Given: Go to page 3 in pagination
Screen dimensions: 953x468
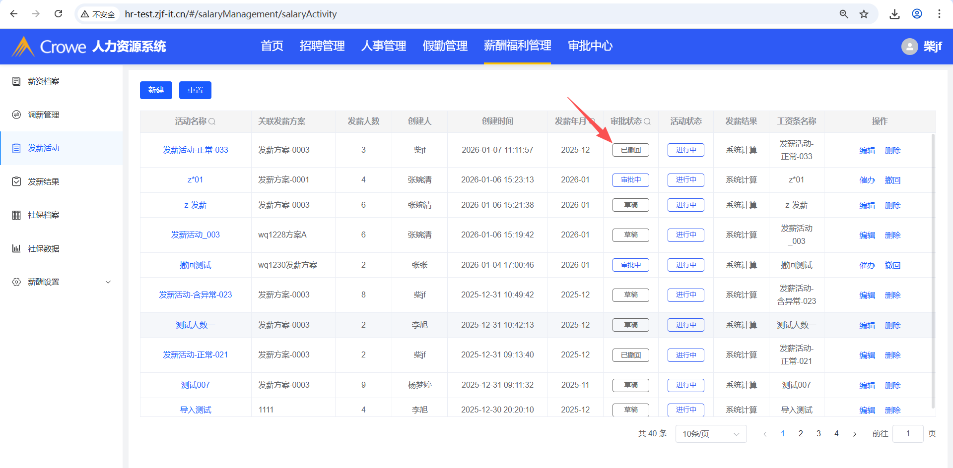Looking at the screenshot, I should [818, 434].
